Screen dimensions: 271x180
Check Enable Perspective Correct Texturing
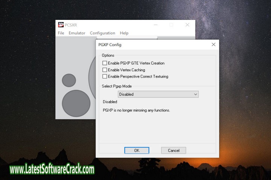(105, 76)
